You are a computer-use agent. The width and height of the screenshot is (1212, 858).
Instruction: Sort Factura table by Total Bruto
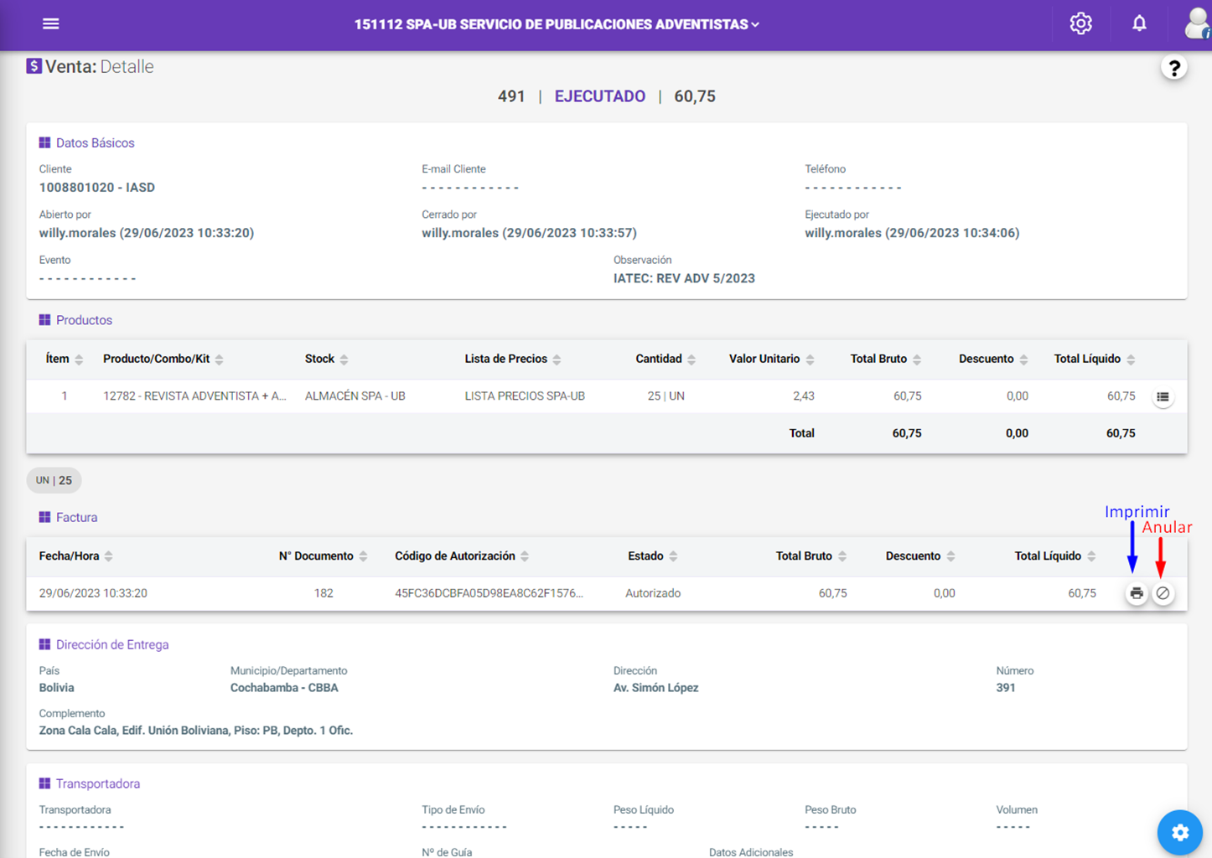pyautogui.click(x=811, y=556)
